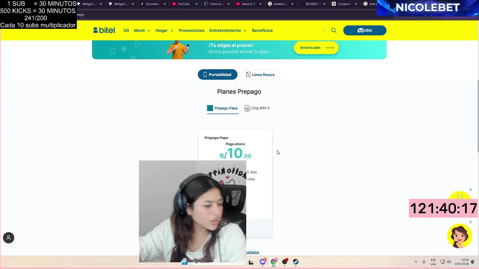Viewport: 479px width, 269px height.
Task: Open the Beneficios menu item
Action: [262, 31]
